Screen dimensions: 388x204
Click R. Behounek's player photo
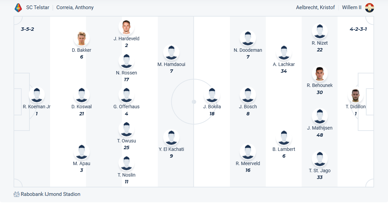point(320,74)
